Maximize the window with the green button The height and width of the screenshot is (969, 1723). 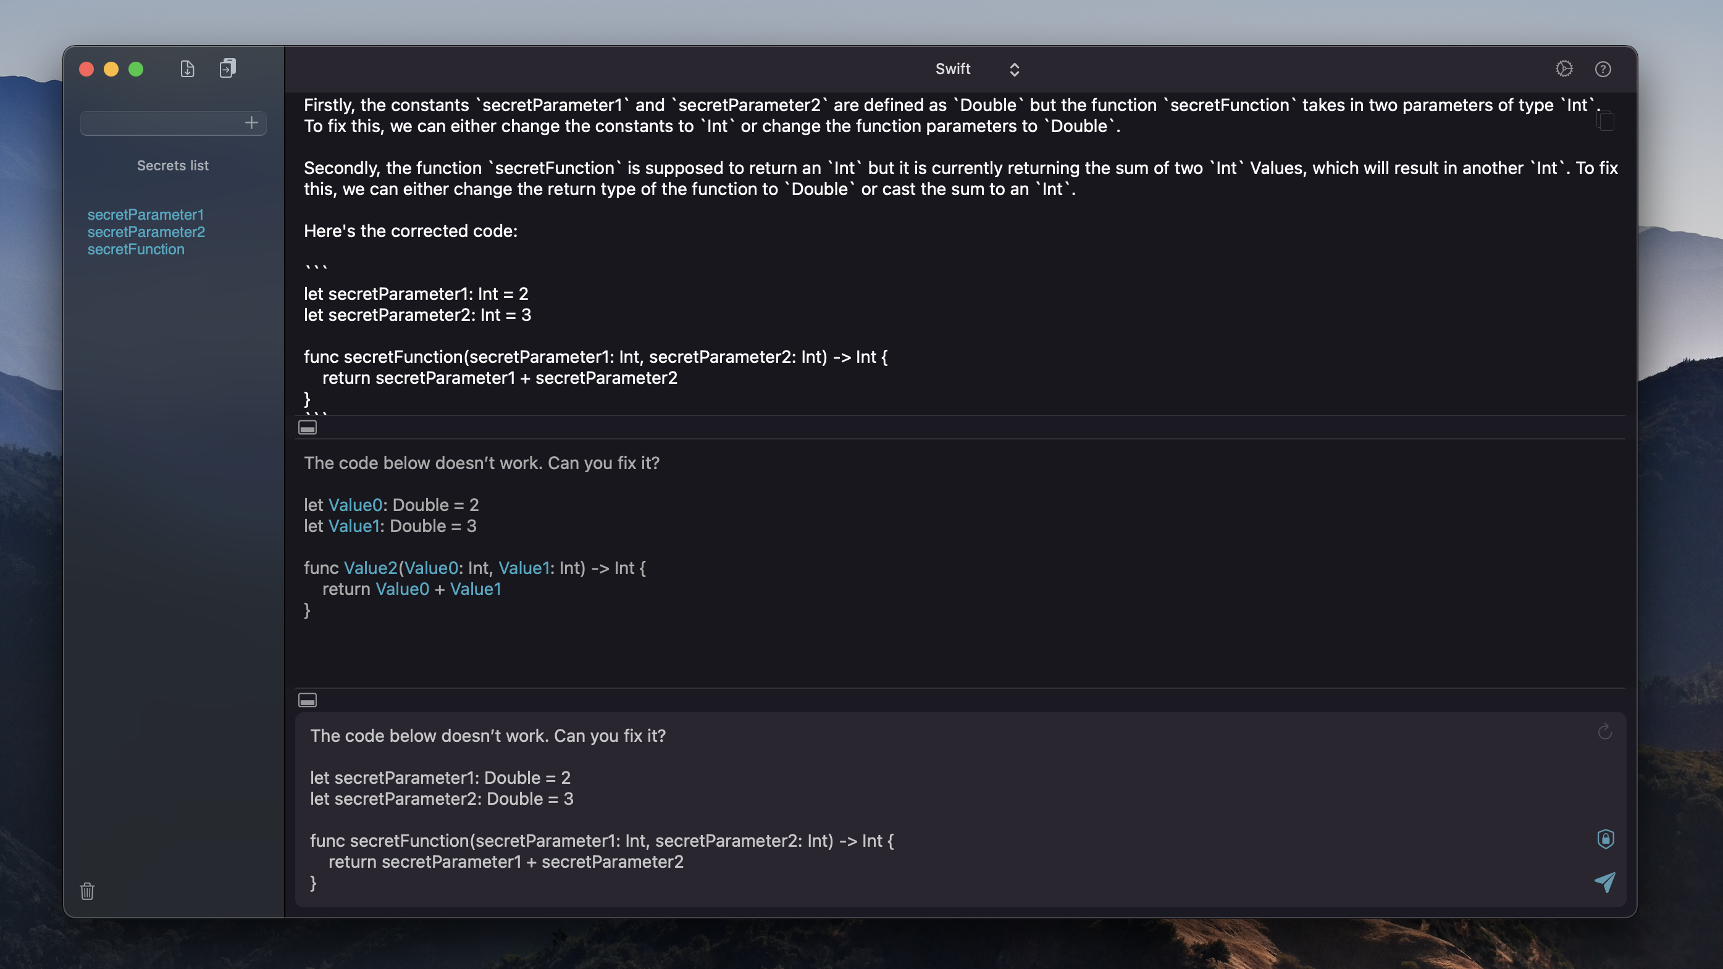(x=136, y=69)
